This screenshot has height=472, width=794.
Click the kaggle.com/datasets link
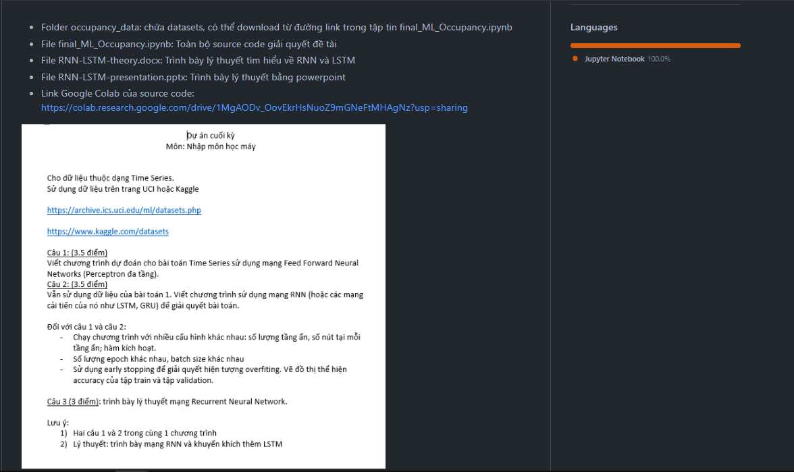click(107, 232)
